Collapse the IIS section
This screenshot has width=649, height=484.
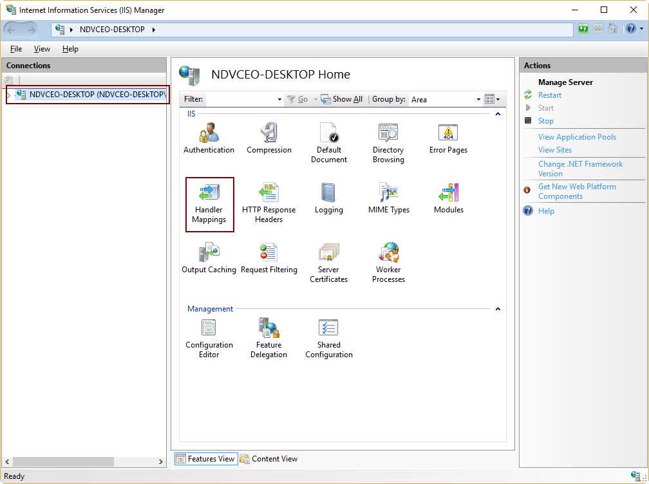point(498,113)
